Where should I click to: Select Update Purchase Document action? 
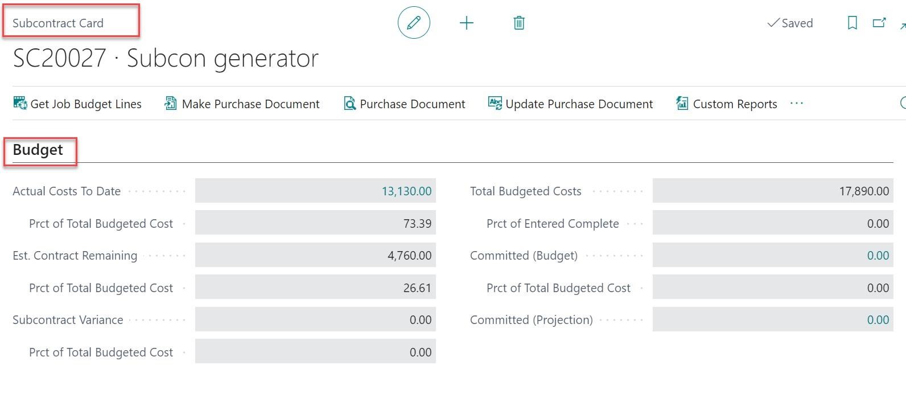coord(571,104)
